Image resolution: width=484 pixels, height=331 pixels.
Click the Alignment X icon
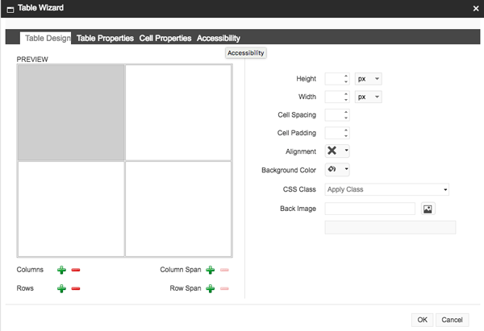pos(332,151)
